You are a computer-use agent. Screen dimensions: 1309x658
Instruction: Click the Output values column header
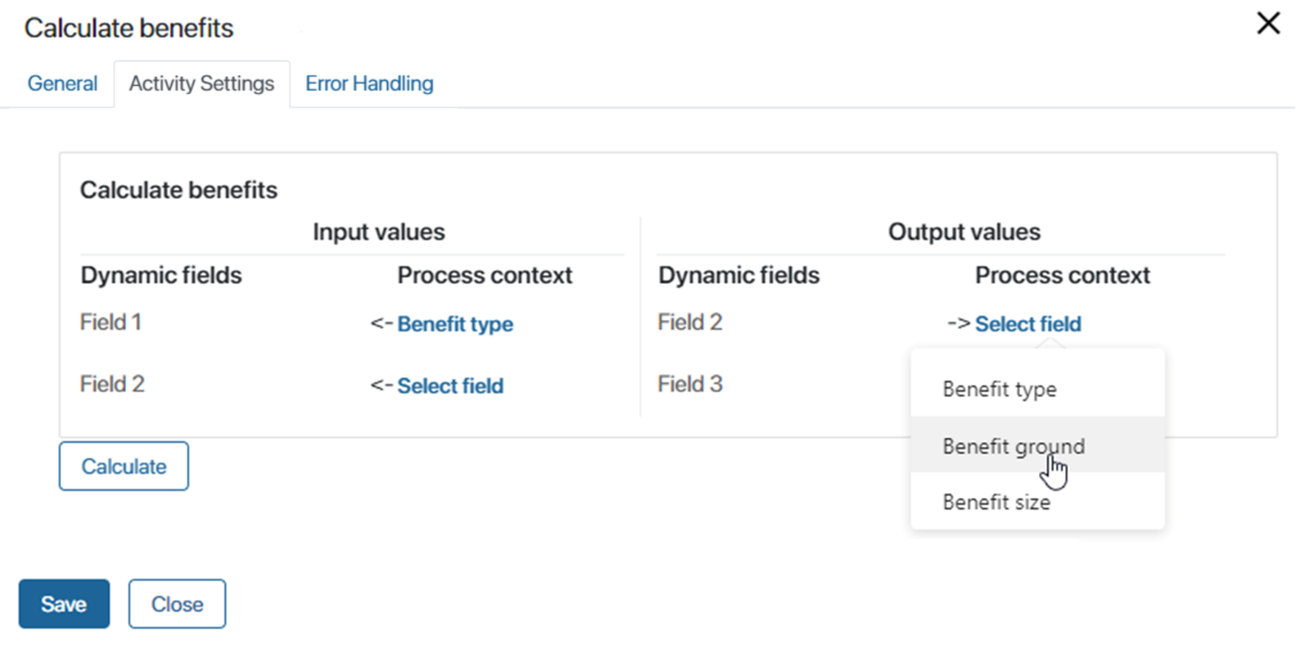(x=964, y=232)
